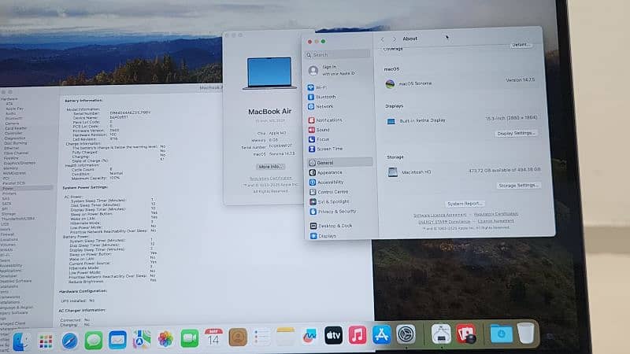Launch Freeform from the Dock
The height and width of the screenshot is (354, 630).
tap(309, 336)
